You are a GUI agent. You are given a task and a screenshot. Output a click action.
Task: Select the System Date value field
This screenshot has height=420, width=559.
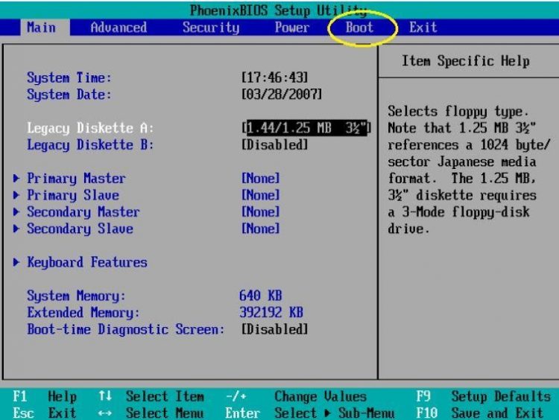pyautogui.click(x=282, y=95)
